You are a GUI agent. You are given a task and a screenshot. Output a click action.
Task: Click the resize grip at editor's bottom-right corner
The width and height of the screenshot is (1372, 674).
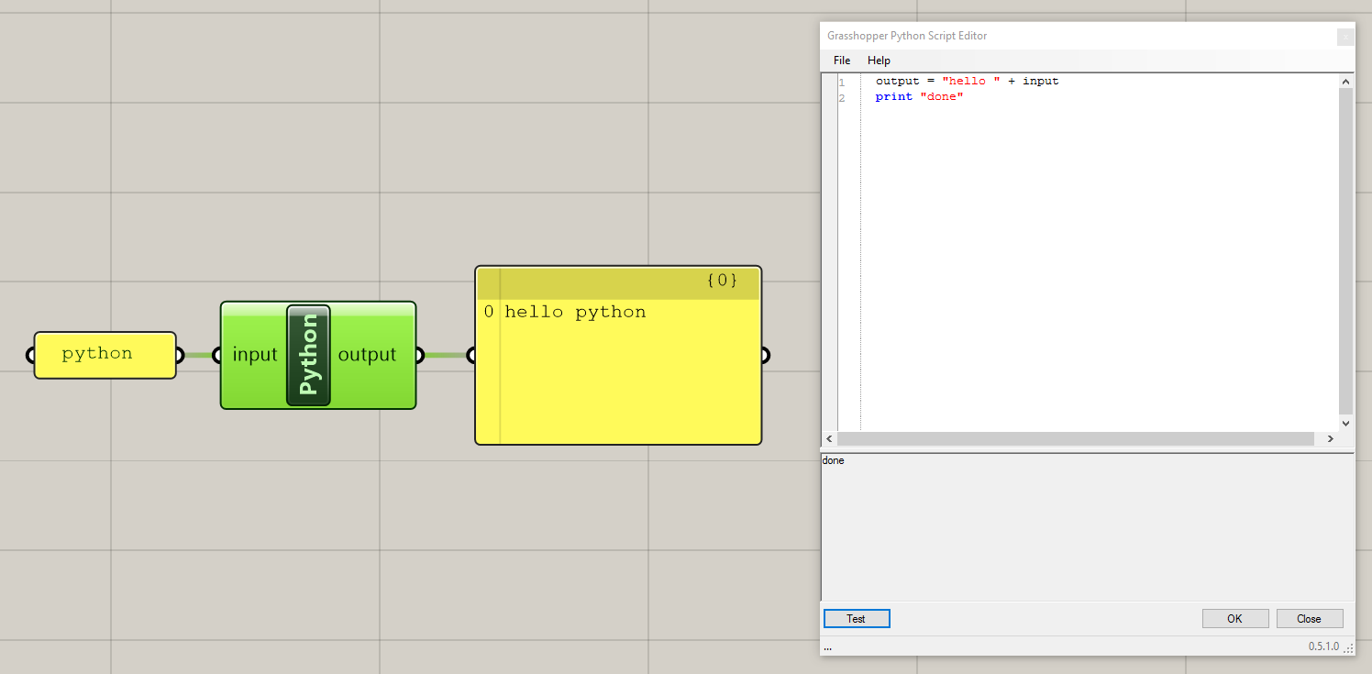1348,648
